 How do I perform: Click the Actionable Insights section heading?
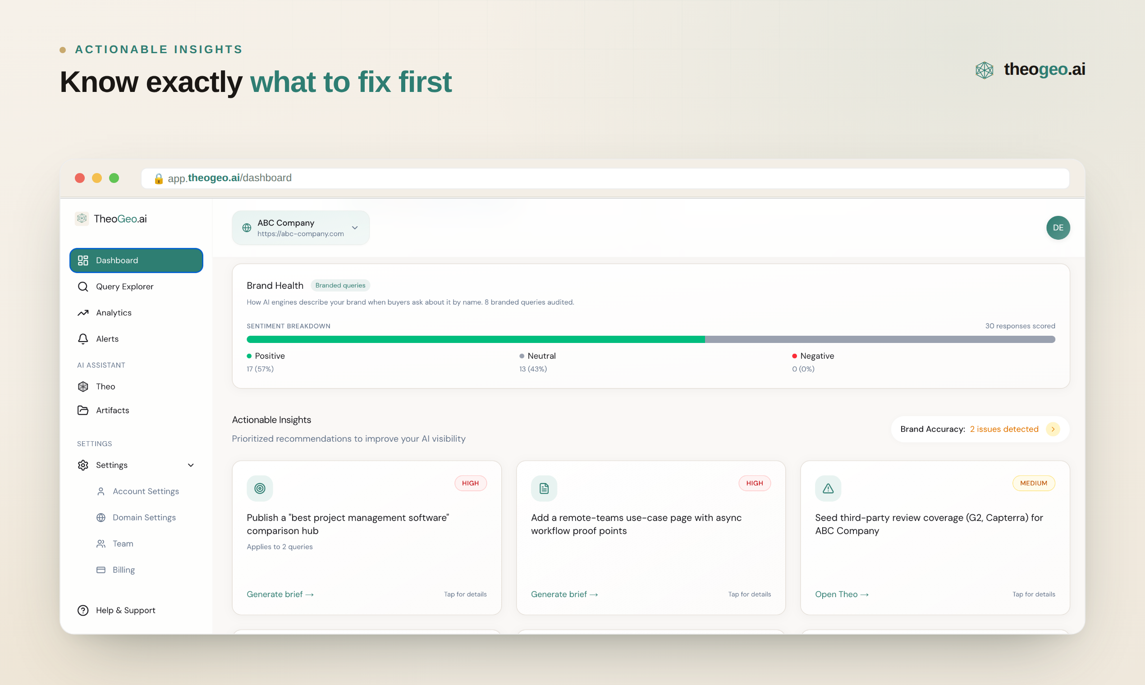[271, 420]
